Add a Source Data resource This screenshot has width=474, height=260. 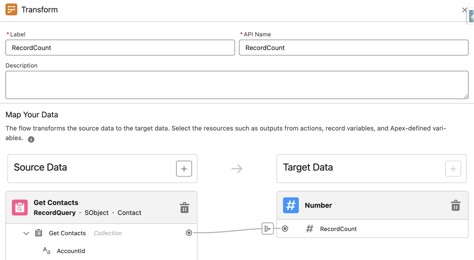(184, 169)
